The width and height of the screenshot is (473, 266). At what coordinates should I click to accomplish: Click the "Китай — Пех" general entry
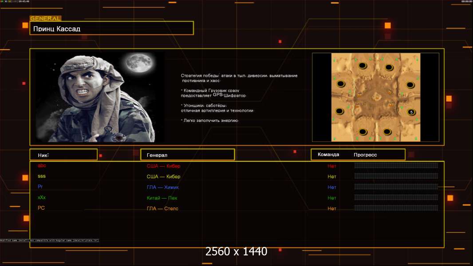(162, 198)
